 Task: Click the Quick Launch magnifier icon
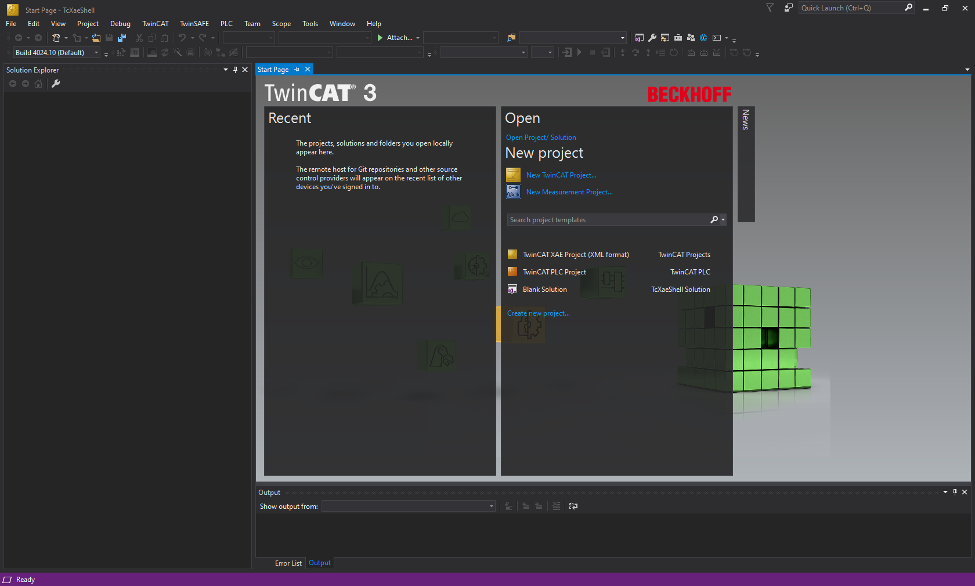click(908, 8)
